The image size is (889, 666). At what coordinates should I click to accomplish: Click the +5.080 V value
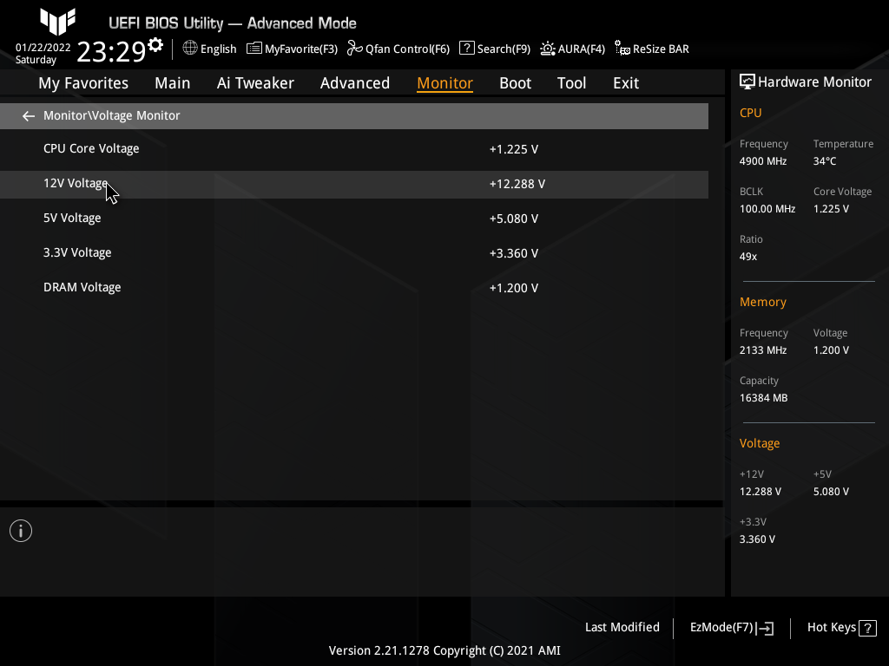point(514,219)
